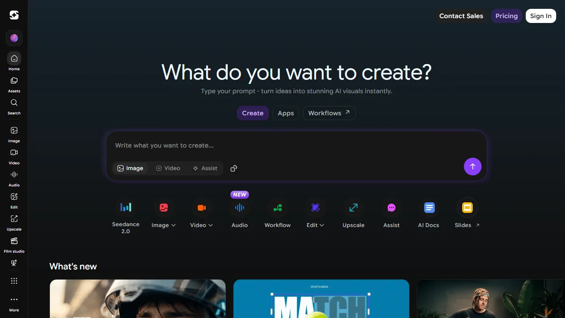The width and height of the screenshot is (565, 318).
Task: Open the Video tool in the sidebar
Action: (x=14, y=156)
